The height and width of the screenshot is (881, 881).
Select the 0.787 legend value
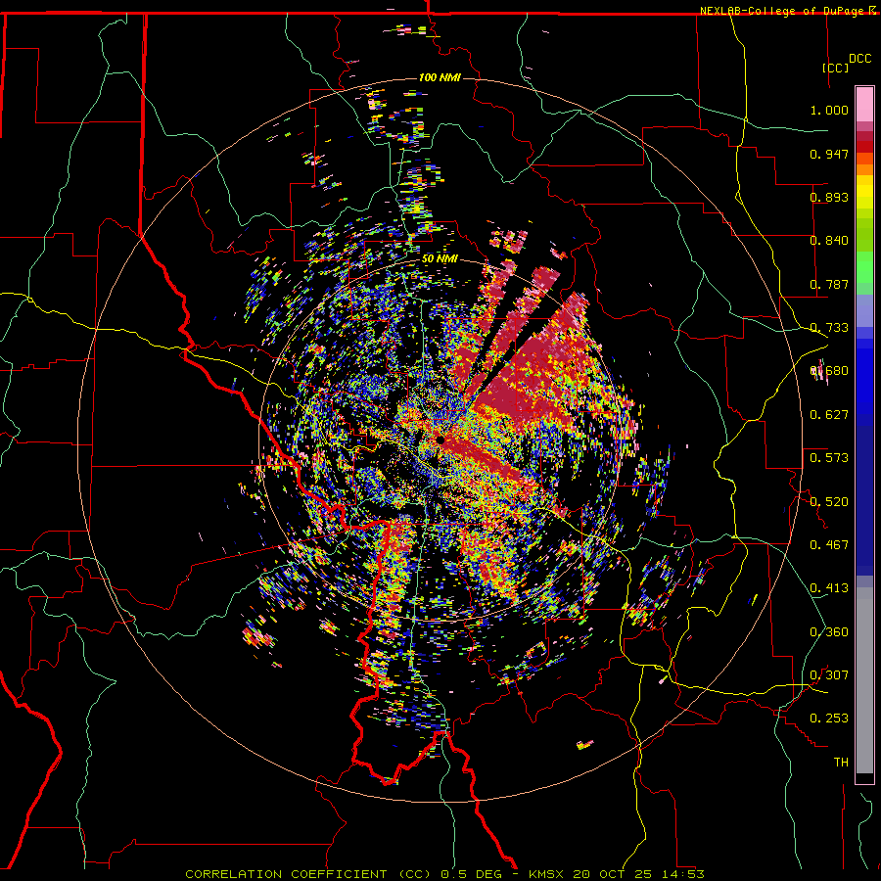click(829, 284)
